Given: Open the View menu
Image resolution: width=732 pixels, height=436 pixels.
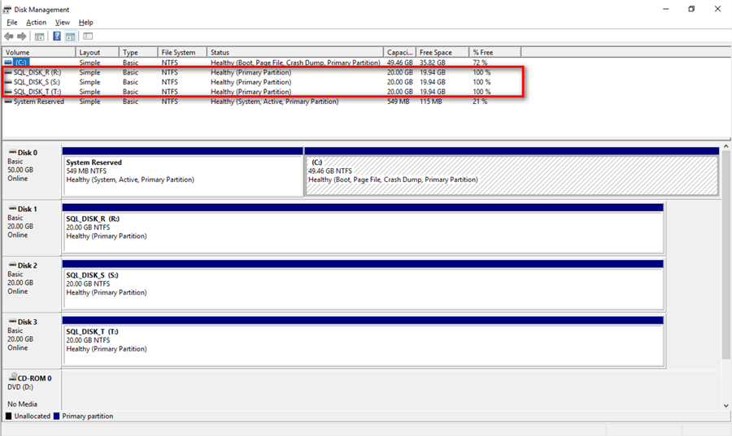Looking at the screenshot, I should pyautogui.click(x=63, y=23).
